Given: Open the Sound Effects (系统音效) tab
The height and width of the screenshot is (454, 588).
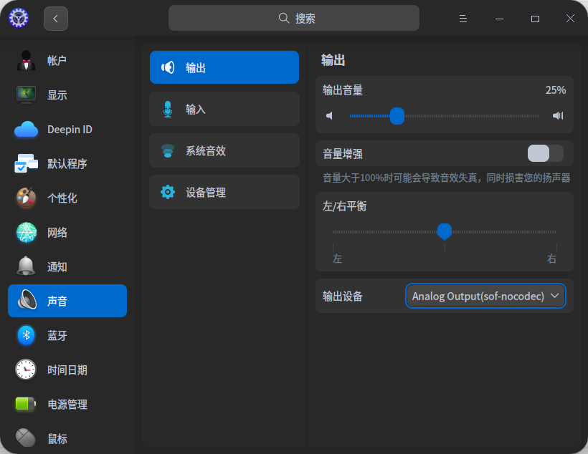Looking at the screenshot, I should point(224,150).
